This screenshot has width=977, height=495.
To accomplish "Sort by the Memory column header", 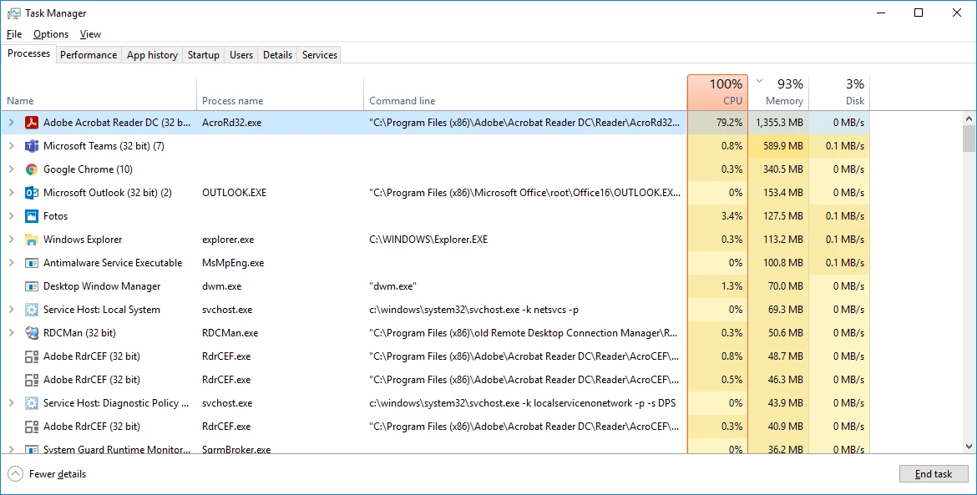I will (x=778, y=92).
